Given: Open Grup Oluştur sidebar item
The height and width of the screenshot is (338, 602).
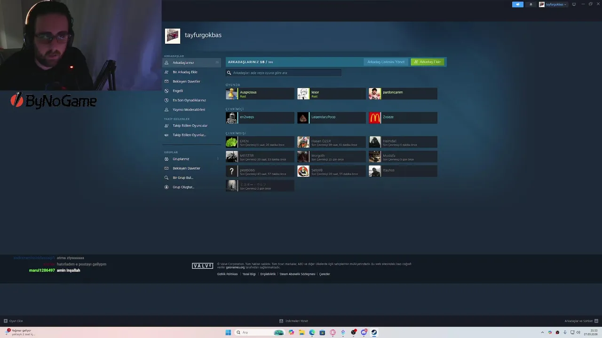Looking at the screenshot, I should [x=191, y=187].
